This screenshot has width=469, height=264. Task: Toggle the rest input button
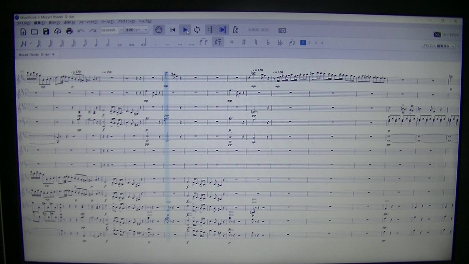point(218,42)
